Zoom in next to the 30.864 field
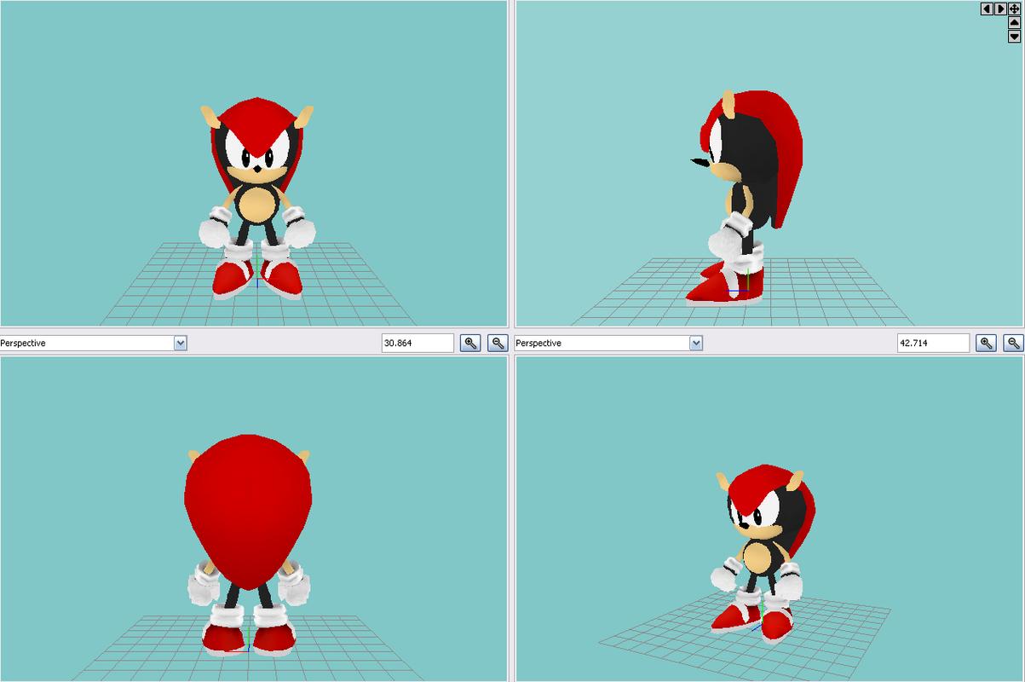The image size is (1025, 682). tap(470, 343)
